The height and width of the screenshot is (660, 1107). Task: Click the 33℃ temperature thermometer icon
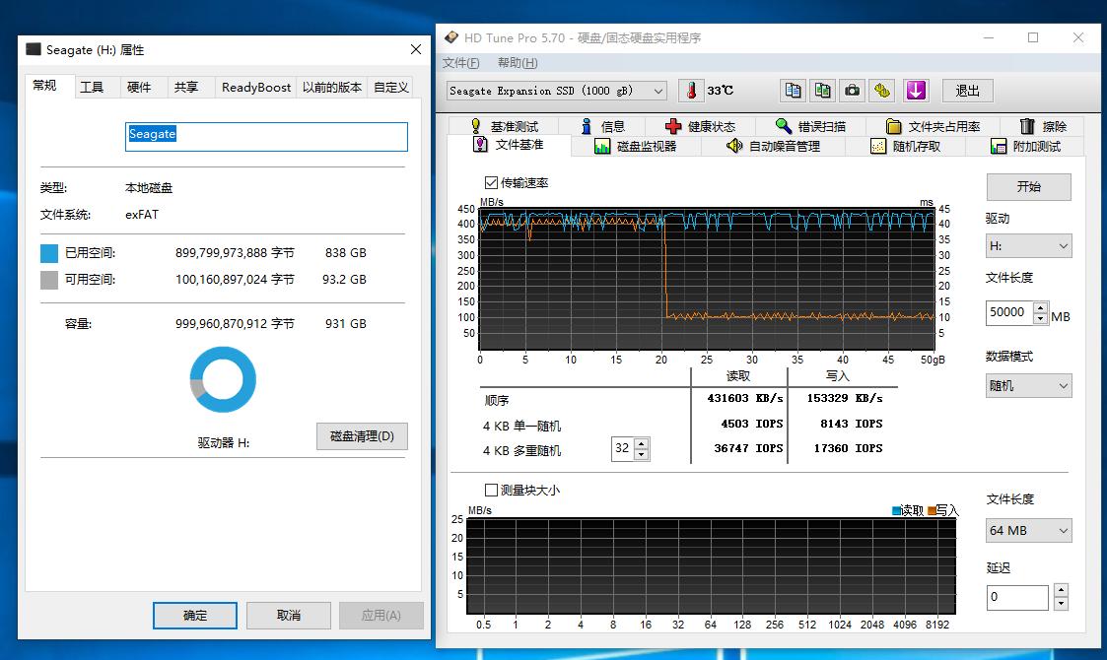coord(691,90)
